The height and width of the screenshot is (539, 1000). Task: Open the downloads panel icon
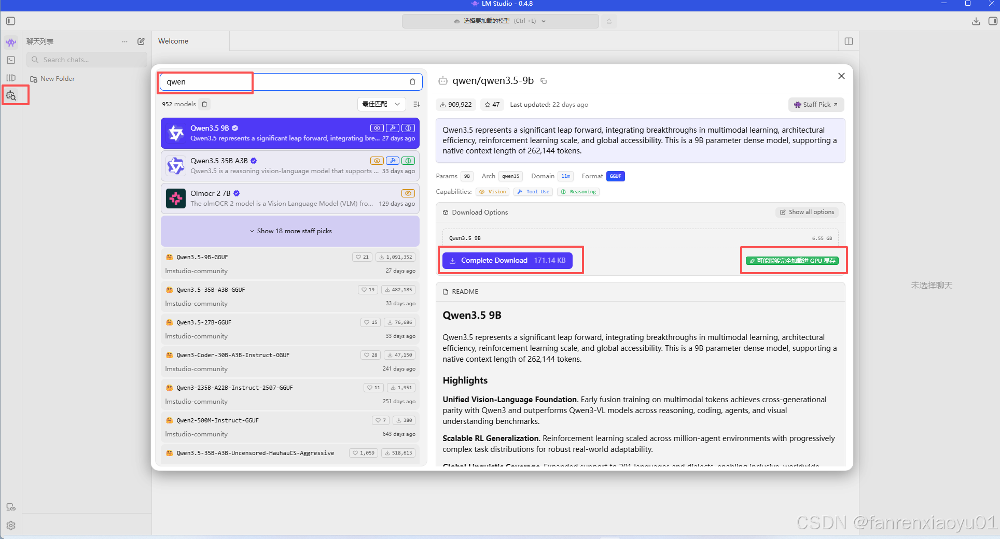click(976, 21)
